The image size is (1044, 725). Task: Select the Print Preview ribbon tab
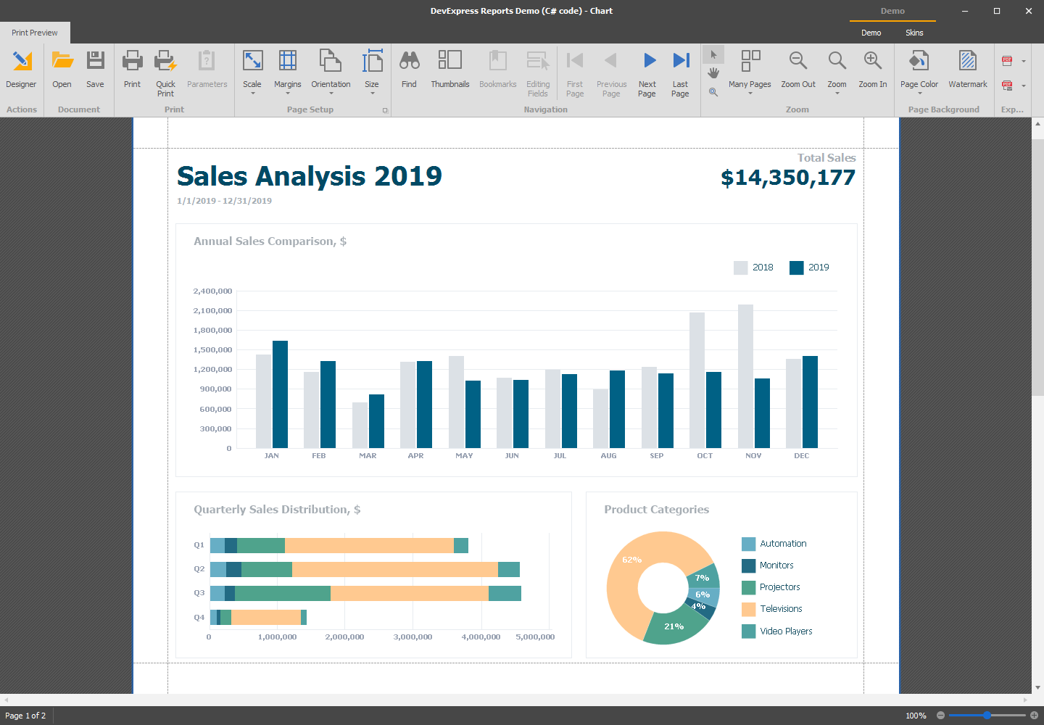pyautogui.click(x=33, y=32)
